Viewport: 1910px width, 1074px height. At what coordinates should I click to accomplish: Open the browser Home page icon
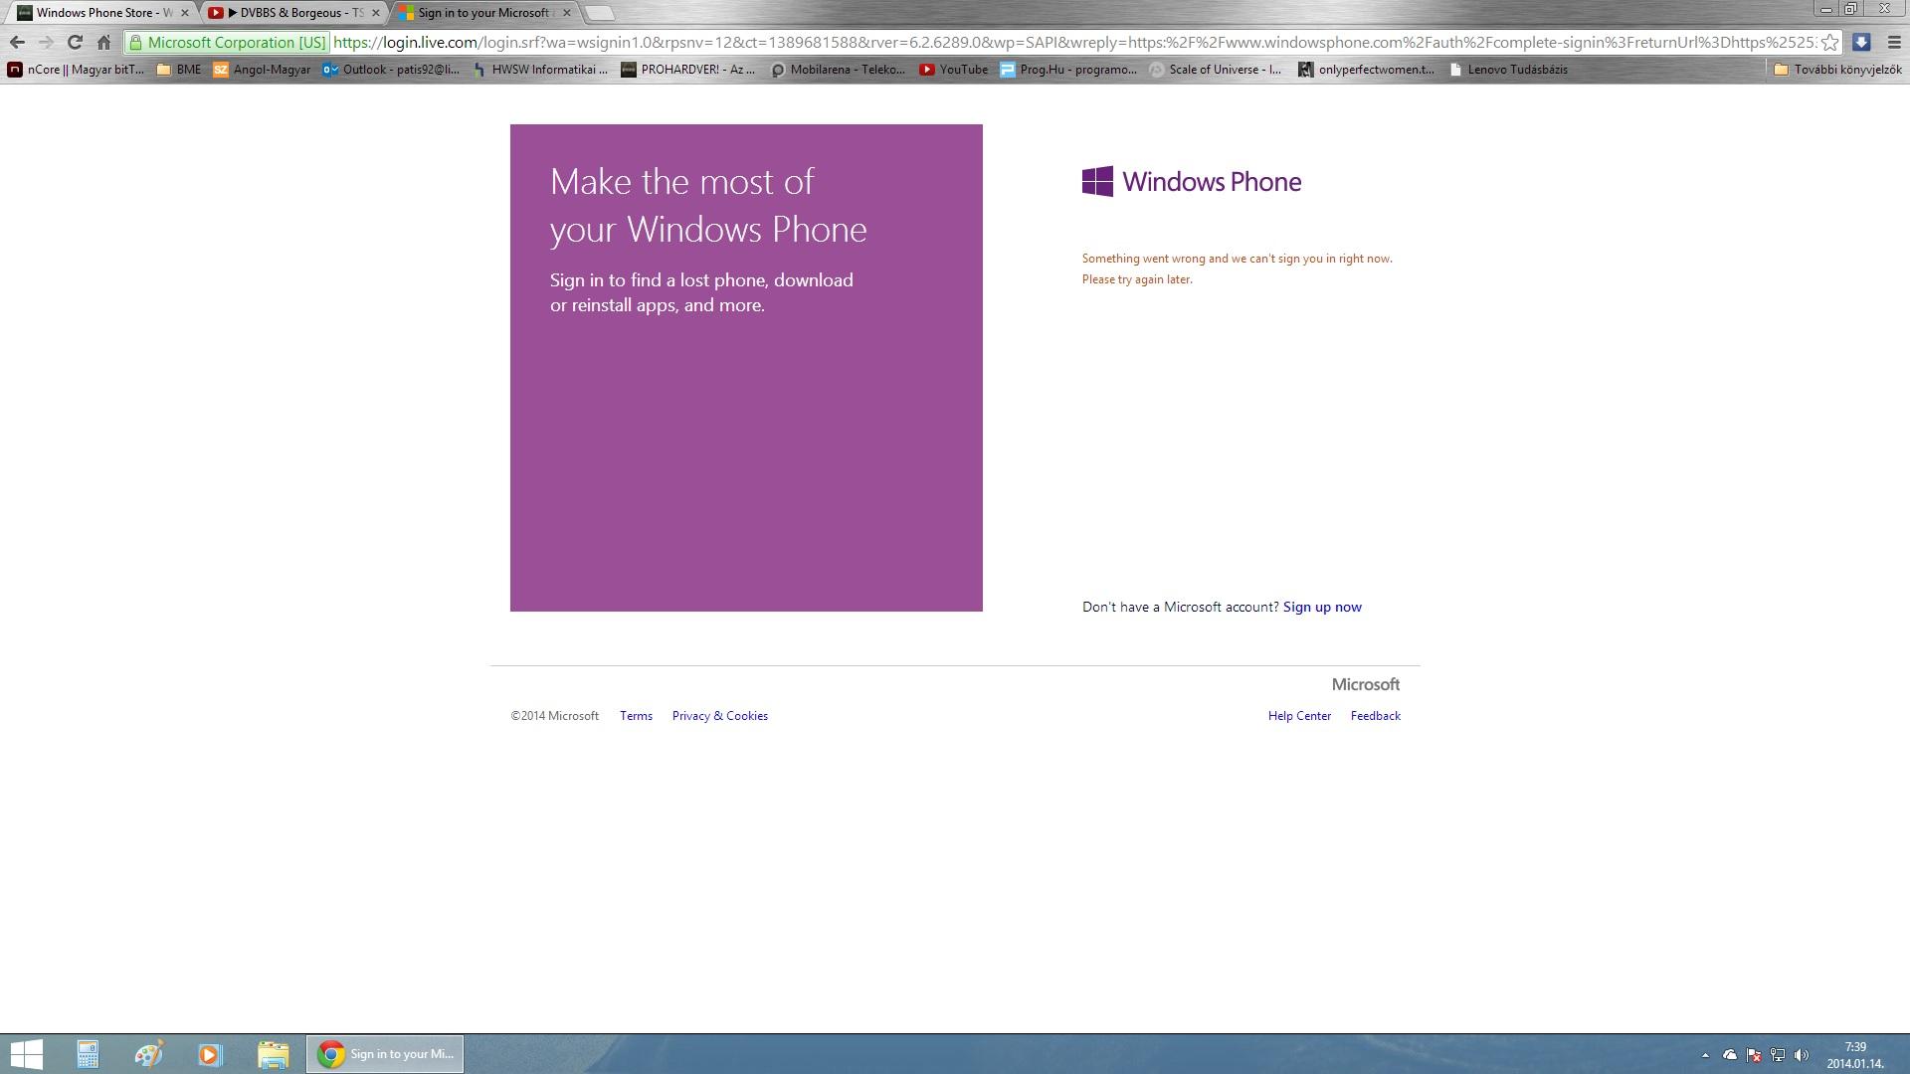103,43
